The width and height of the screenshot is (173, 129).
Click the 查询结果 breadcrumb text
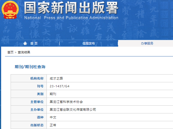[x=24, y=52]
